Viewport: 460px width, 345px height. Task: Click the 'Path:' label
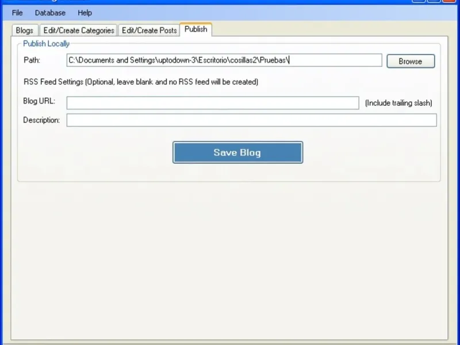pos(32,60)
